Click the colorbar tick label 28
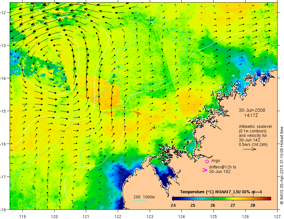This screenshot has width=284, height=219. click(x=253, y=205)
